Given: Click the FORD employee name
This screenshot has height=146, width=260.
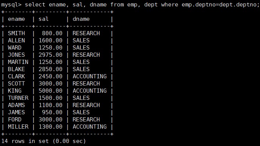Looking at the screenshot, I should [x=15, y=120].
